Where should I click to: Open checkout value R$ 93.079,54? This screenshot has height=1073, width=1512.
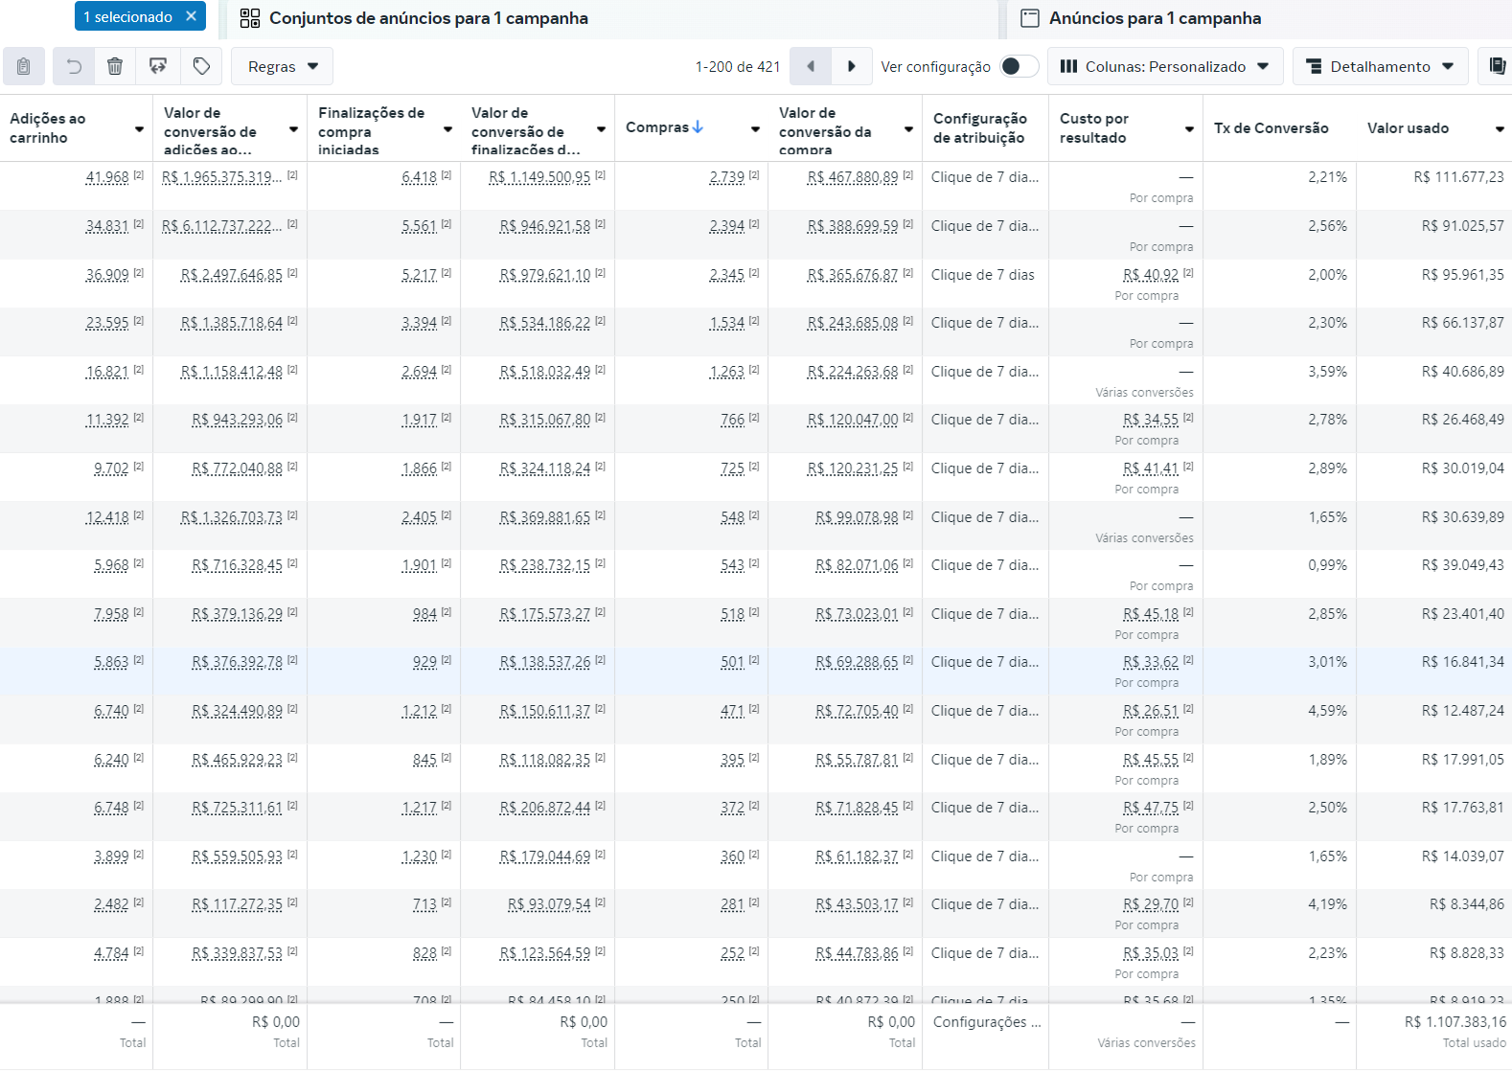click(x=549, y=904)
